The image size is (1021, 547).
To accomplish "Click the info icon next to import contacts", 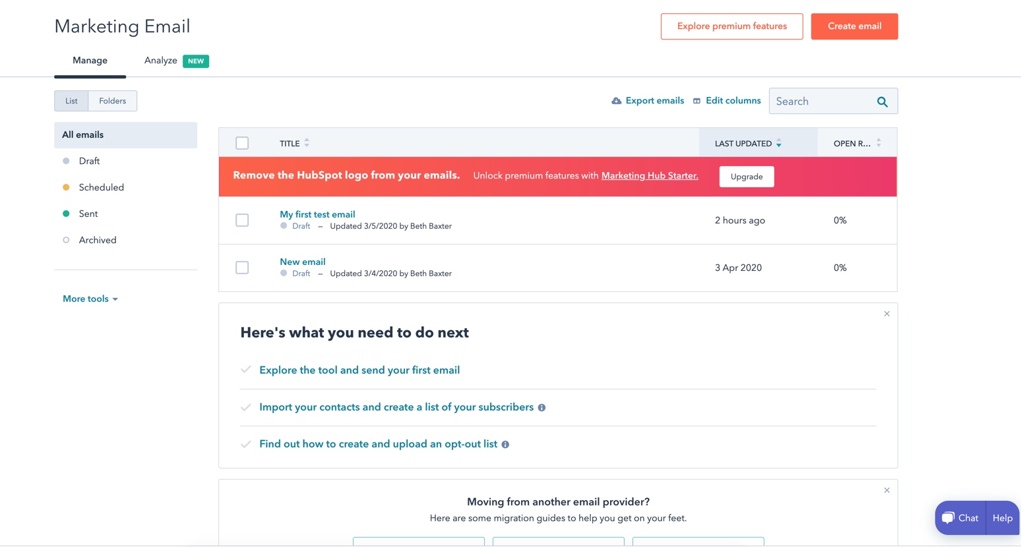I will click(541, 407).
